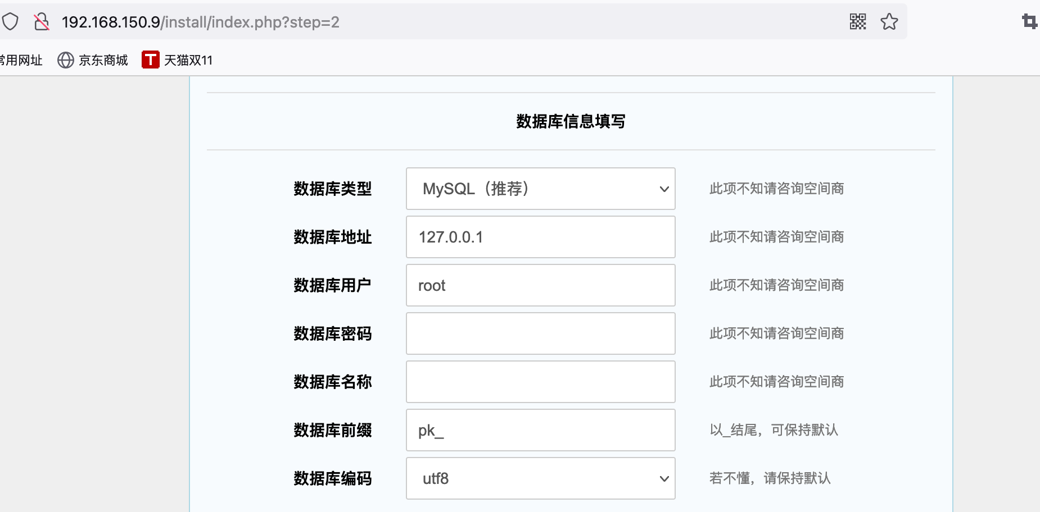Click the 数据库用户 field containing root
The width and height of the screenshot is (1040, 512).
tap(540, 285)
